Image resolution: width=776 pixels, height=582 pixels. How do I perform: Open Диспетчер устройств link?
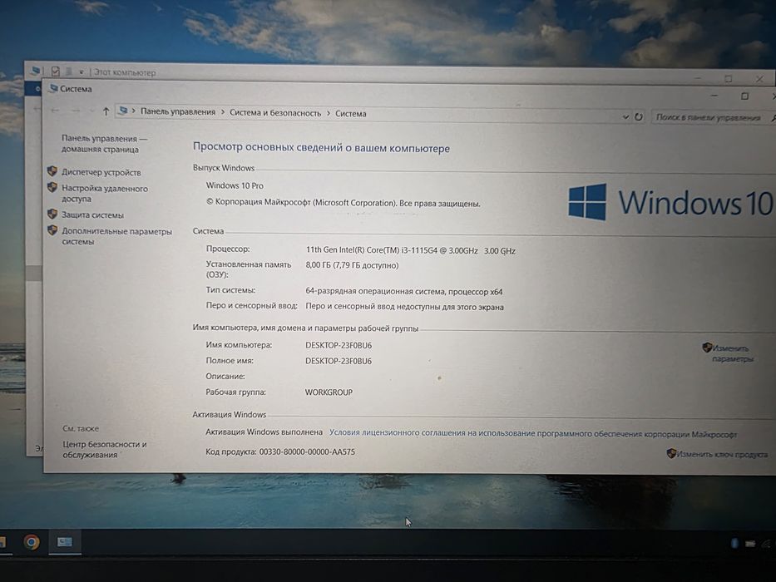point(101,172)
